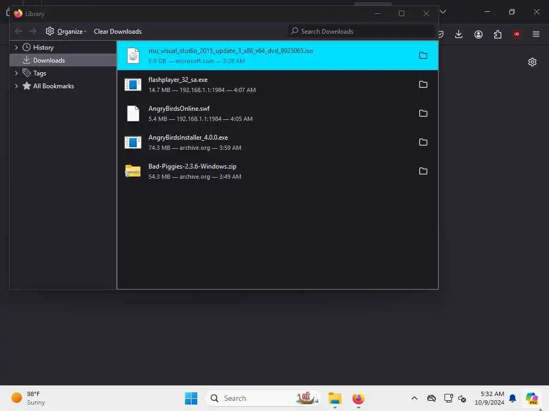Screen dimensions: 549x411
Task: Click the iso file icon of visual studio download
Action: 133,56
